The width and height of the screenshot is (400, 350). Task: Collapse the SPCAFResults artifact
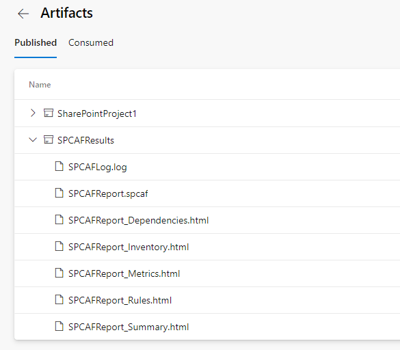point(33,140)
